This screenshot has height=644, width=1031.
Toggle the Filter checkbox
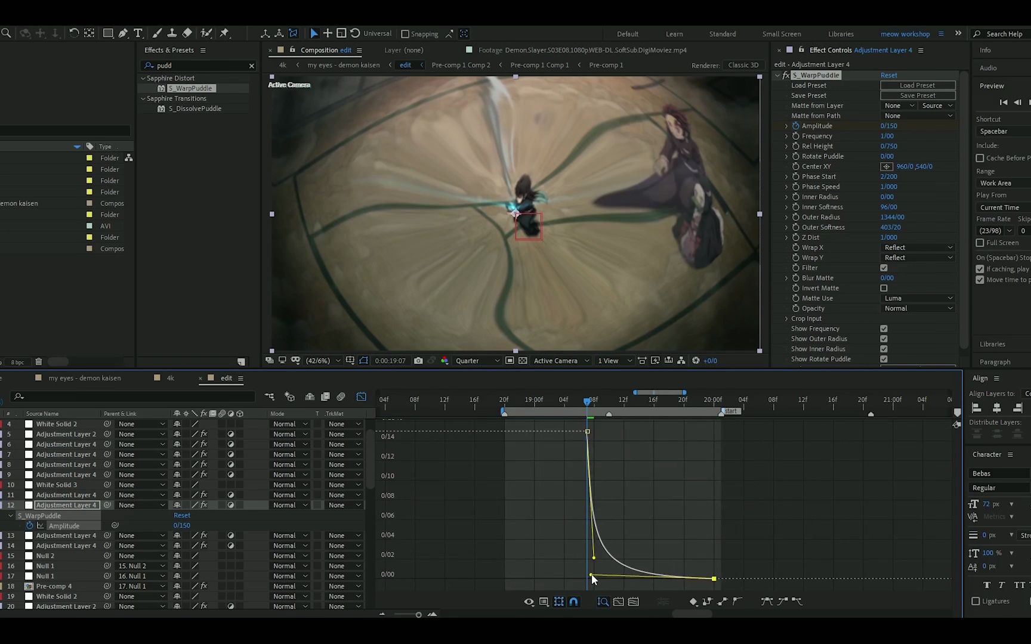(884, 268)
